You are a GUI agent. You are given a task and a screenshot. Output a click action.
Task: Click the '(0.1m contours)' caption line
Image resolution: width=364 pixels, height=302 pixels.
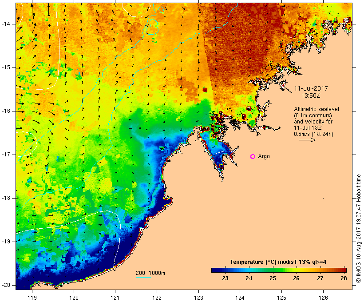coord(313,115)
